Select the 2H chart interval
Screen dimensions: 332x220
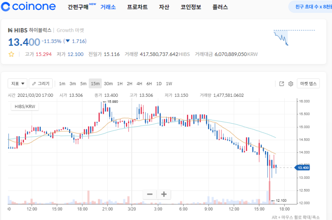pos(130,84)
